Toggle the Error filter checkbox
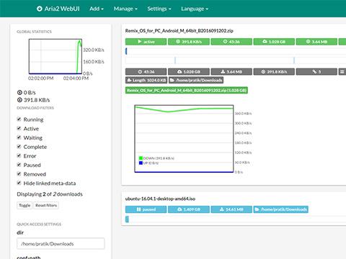This screenshot has height=259, width=346. tap(19, 155)
